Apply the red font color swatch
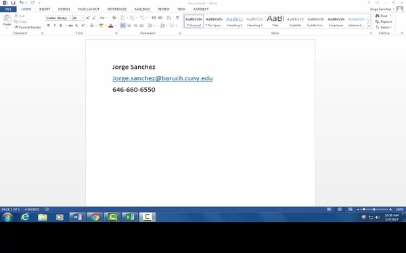This screenshot has height=253, width=406. [x=111, y=26]
